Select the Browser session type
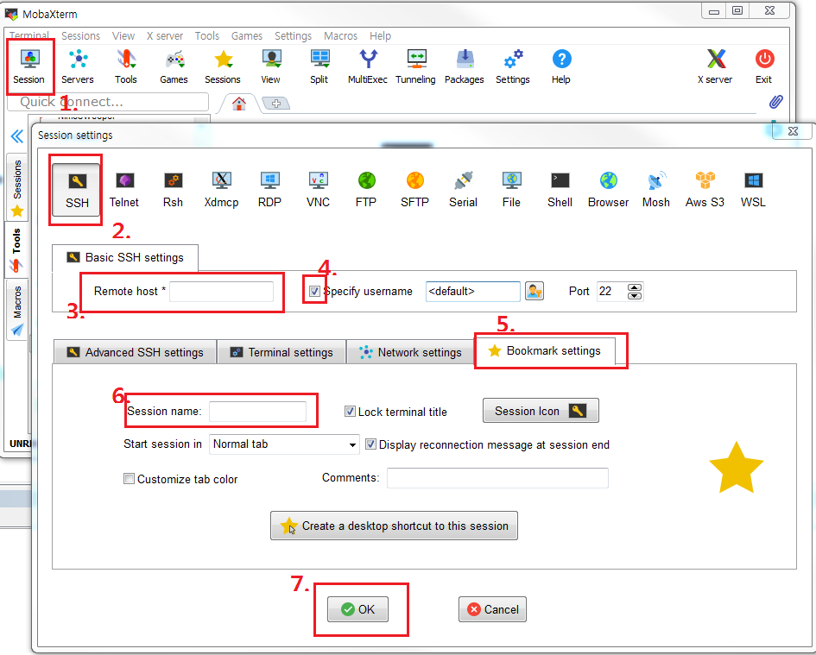 pyautogui.click(x=609, y=190)
